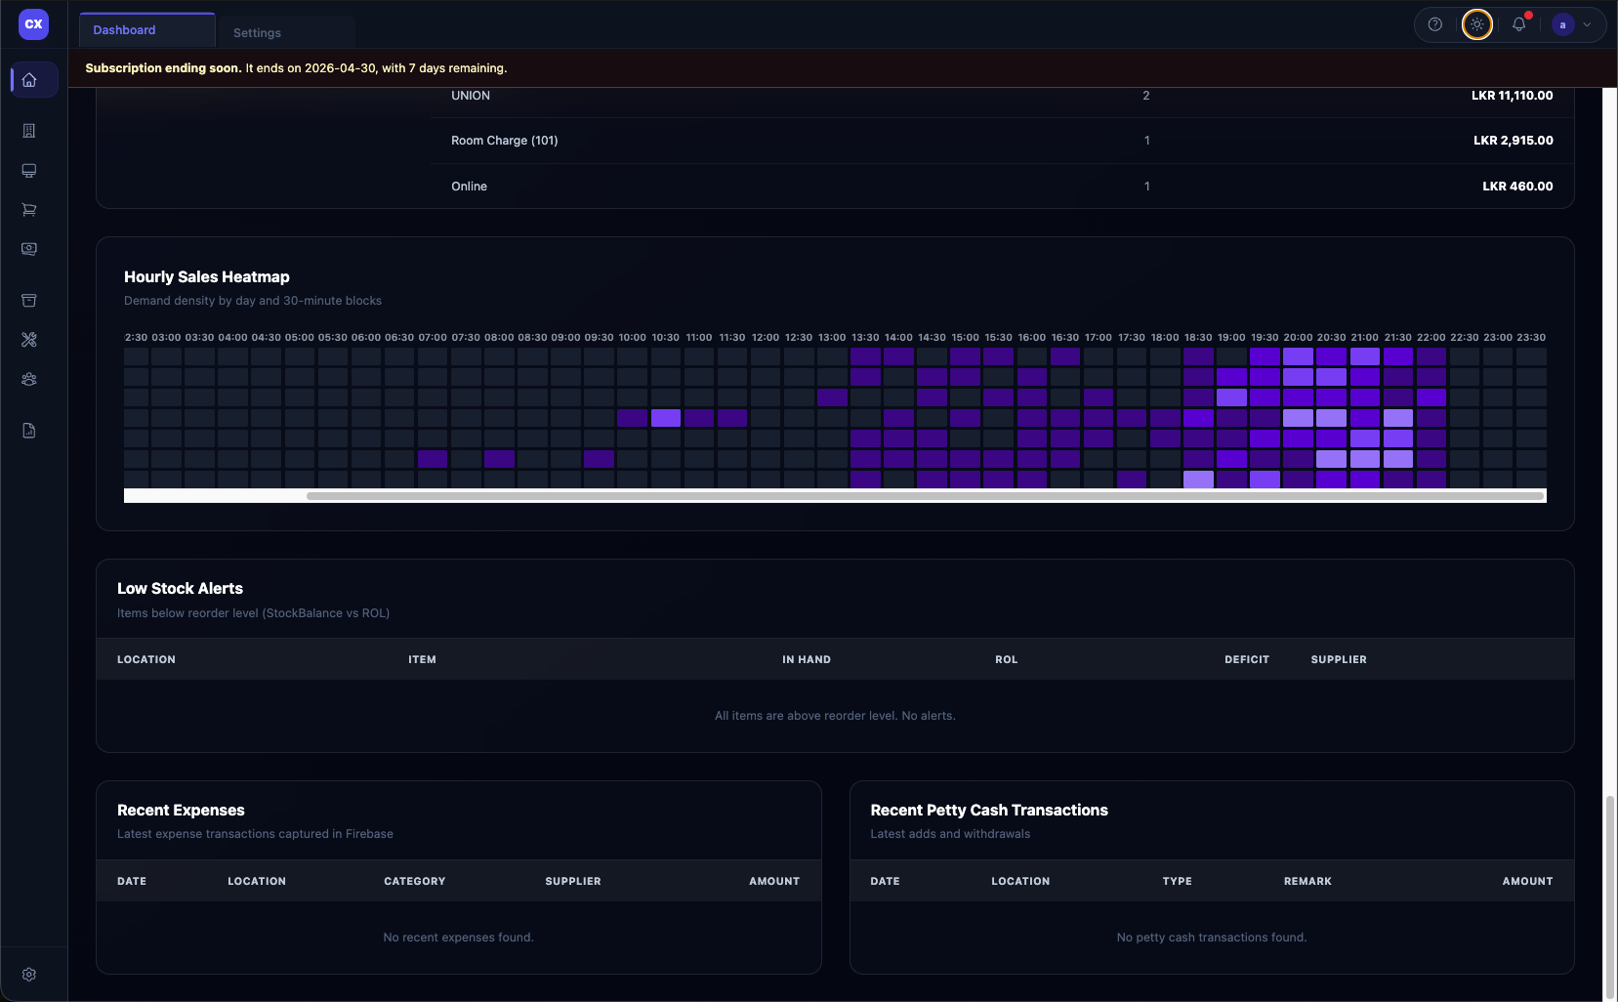Select the wrench and screwdriver sidebar icon

(29, 340)
